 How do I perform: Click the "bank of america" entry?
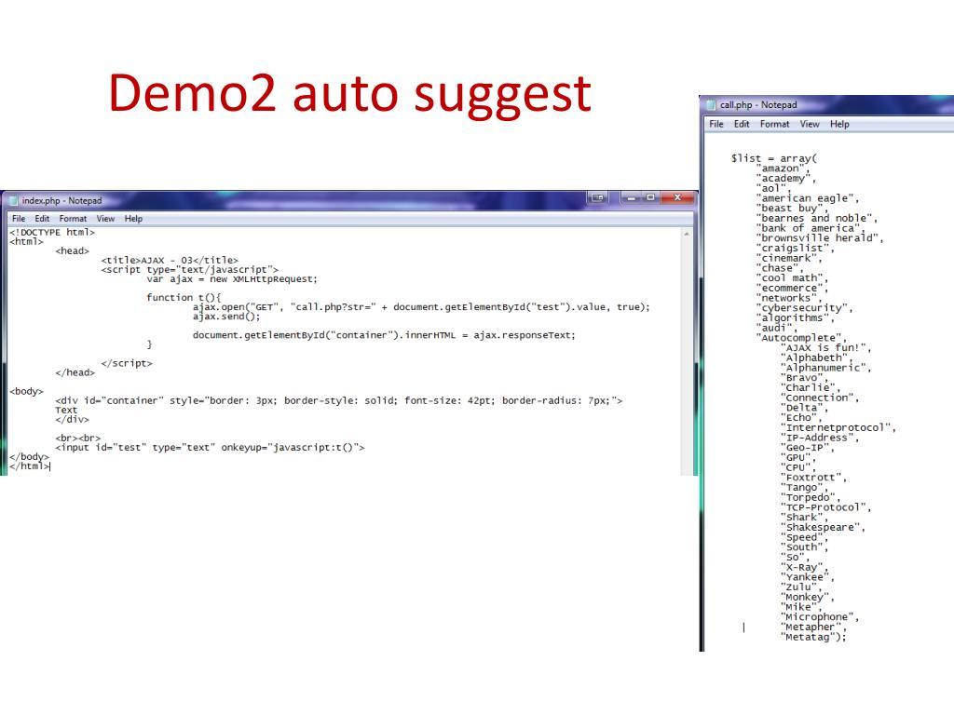click(x=811, y=229)
